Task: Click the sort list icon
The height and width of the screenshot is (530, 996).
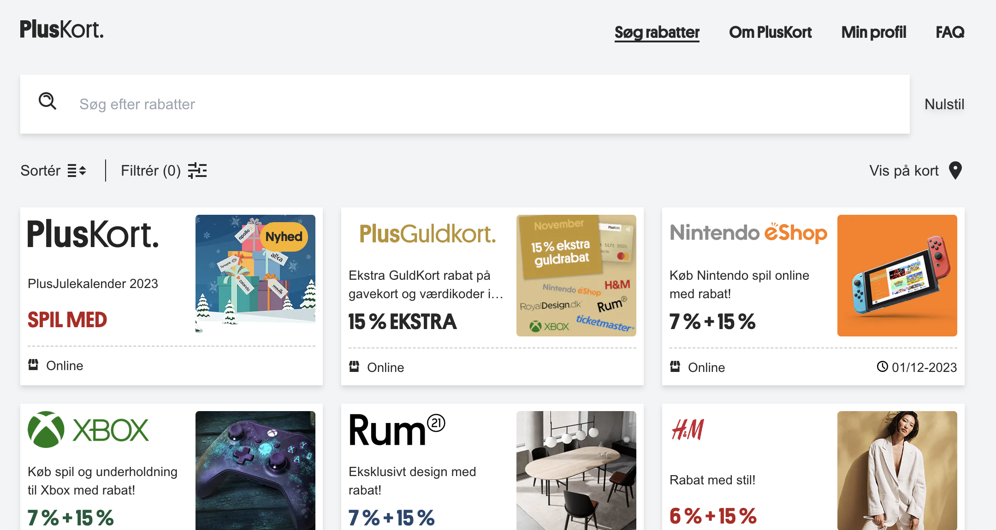Action: 77,171
